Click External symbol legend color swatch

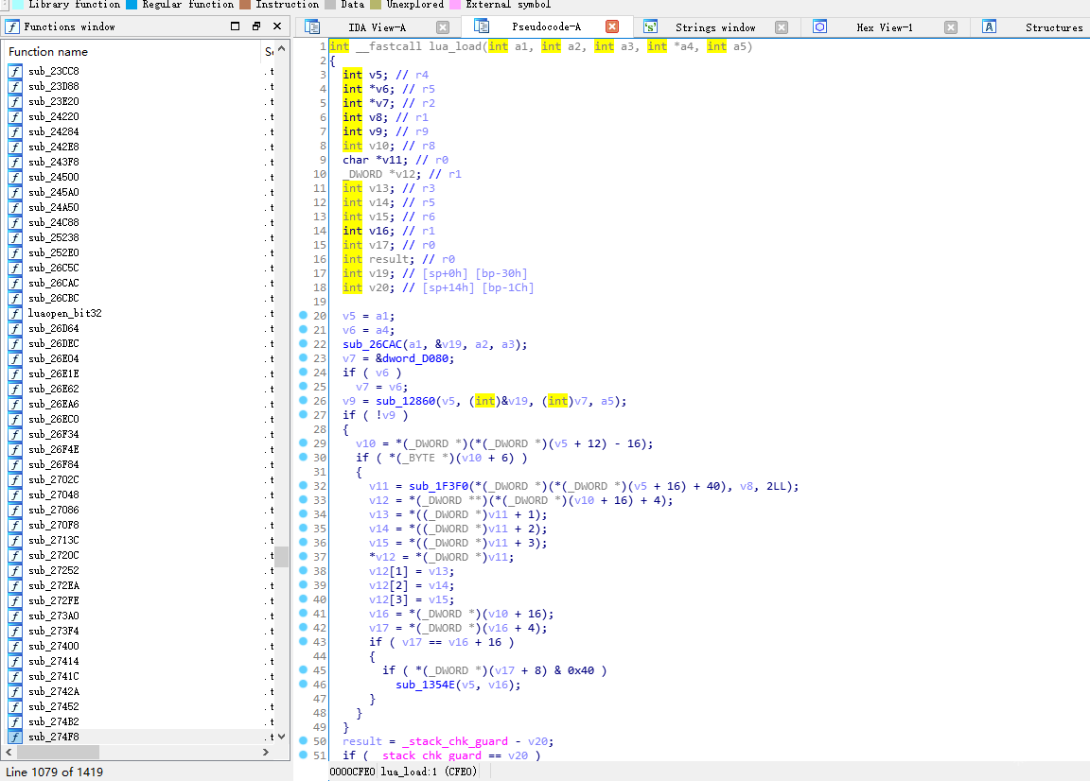[454, 4]
